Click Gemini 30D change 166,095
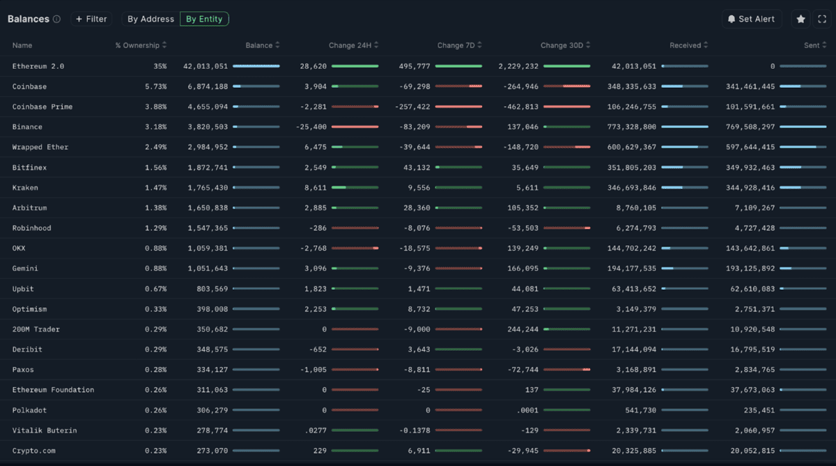836x466 pixels. tap(522, 268)
